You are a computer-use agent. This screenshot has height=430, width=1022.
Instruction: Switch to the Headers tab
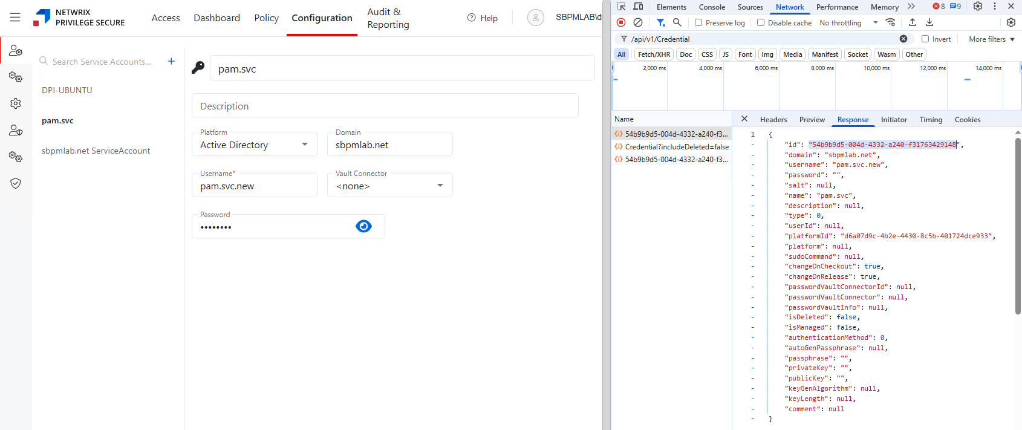coord(773,120)
